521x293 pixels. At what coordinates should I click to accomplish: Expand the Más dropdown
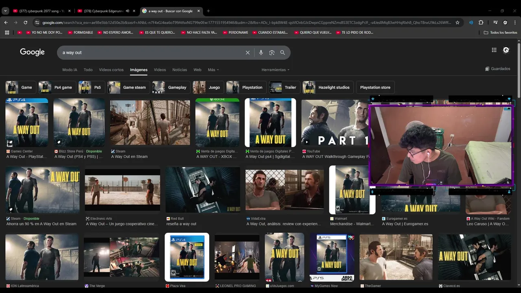point(213,70)
